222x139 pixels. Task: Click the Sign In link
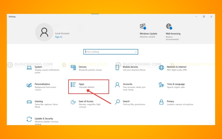click(59, 37)
